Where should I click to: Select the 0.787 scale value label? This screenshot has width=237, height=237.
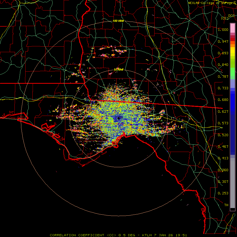[223, 76]
